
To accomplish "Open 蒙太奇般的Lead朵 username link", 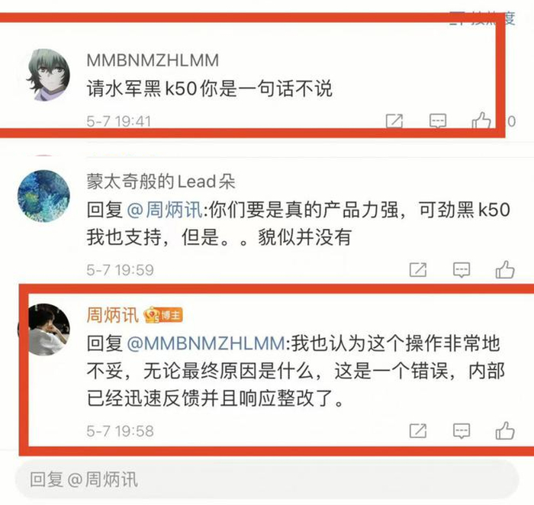I will (x=161, y=181).
